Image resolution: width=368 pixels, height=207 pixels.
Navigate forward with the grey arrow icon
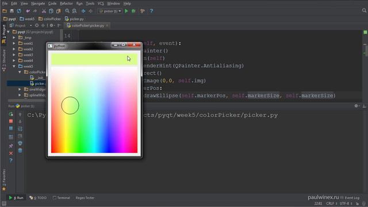coord(91,11)
